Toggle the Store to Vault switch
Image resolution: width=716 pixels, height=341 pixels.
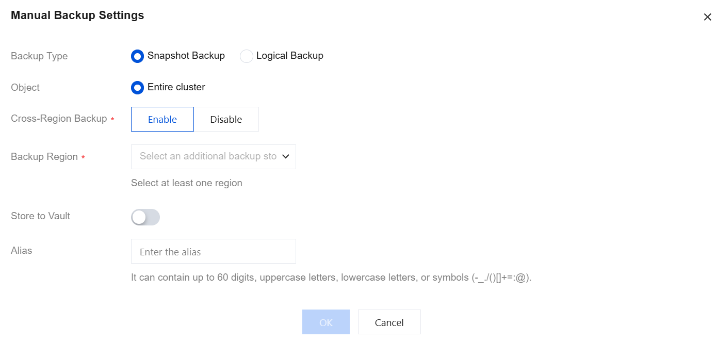tap(145, 217)
